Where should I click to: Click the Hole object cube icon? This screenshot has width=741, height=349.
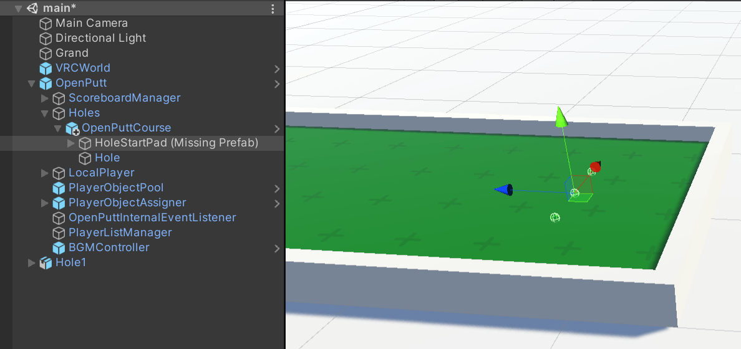pos(85,158)
